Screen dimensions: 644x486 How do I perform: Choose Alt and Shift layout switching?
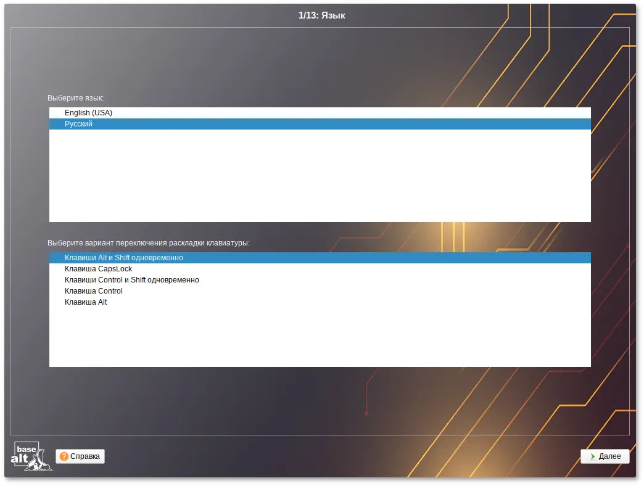pos(123,258)
